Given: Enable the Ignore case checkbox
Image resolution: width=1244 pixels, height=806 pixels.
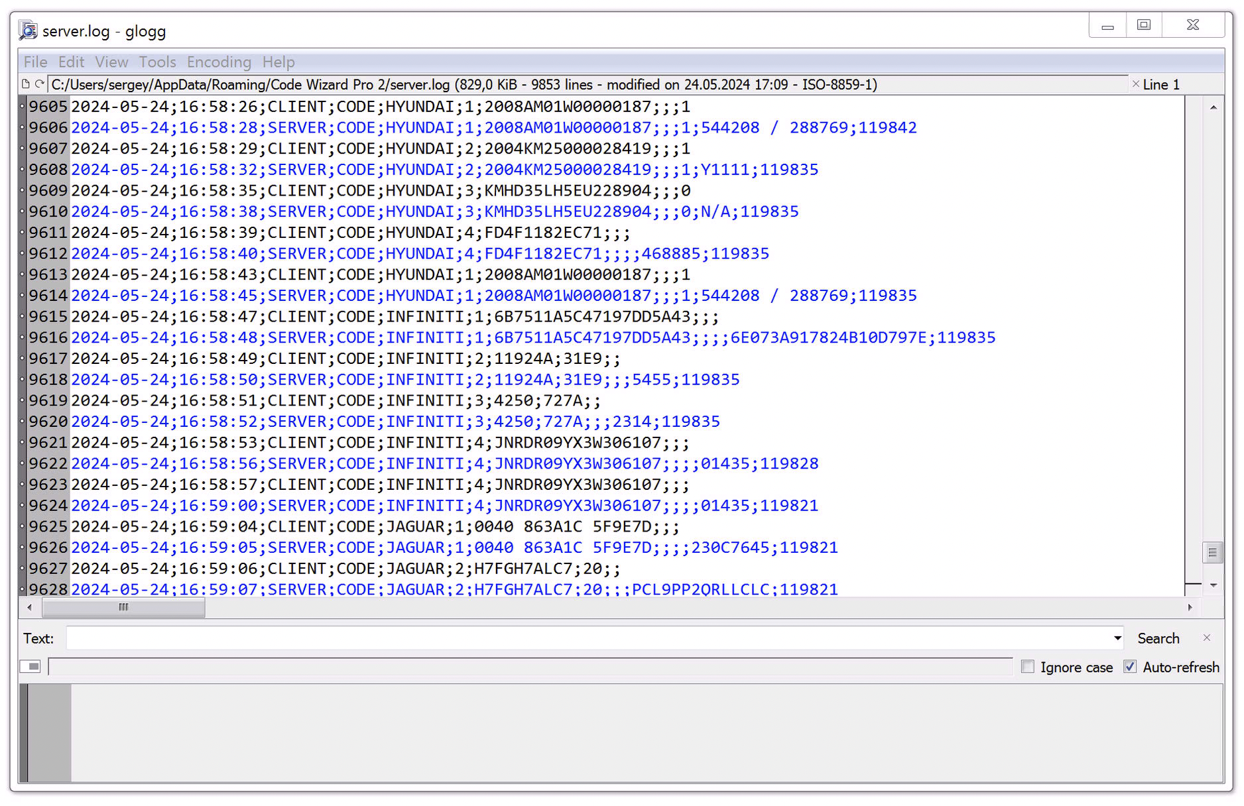Looking at the screenshot, I should (1028, 667).
